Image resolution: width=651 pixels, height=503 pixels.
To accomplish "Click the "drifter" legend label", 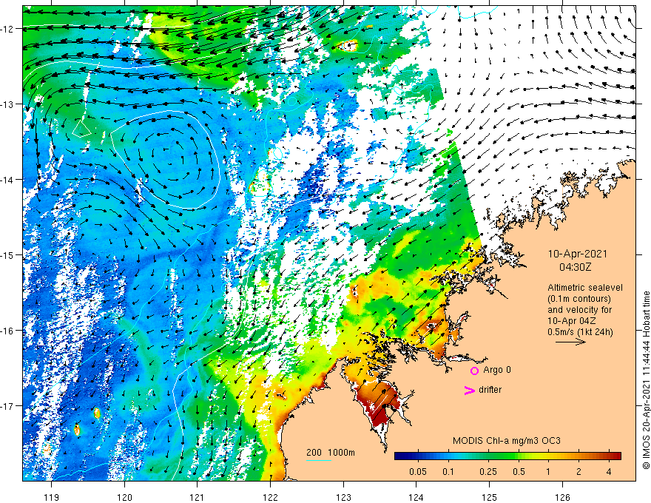I will coord(490,390).
